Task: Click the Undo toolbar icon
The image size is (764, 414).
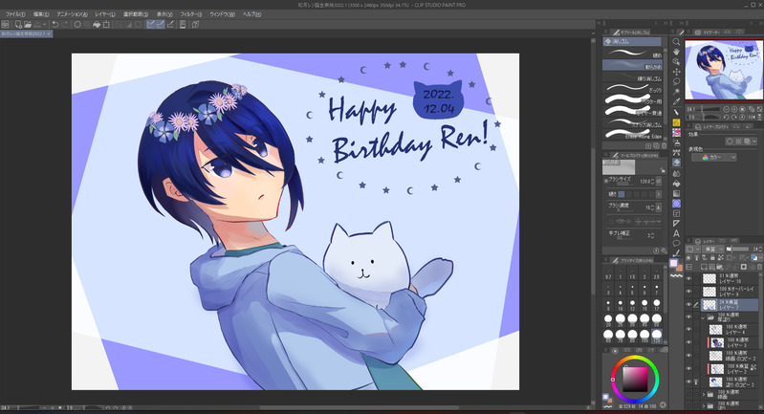Action: click(x=55, y=24)
